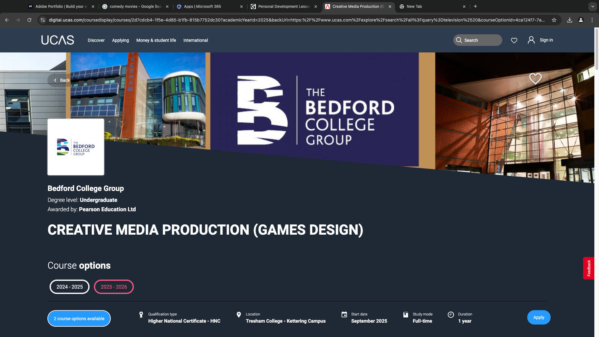The width and height of the screenshot is (599, 337).
Task: Switch to Apps | Microsoft 365 tab
Action: click(x=210, y=7)
